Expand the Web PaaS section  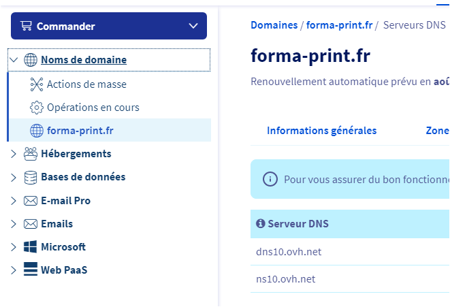14,270
